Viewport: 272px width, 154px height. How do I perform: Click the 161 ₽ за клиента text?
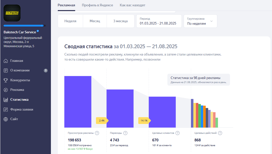162,145
